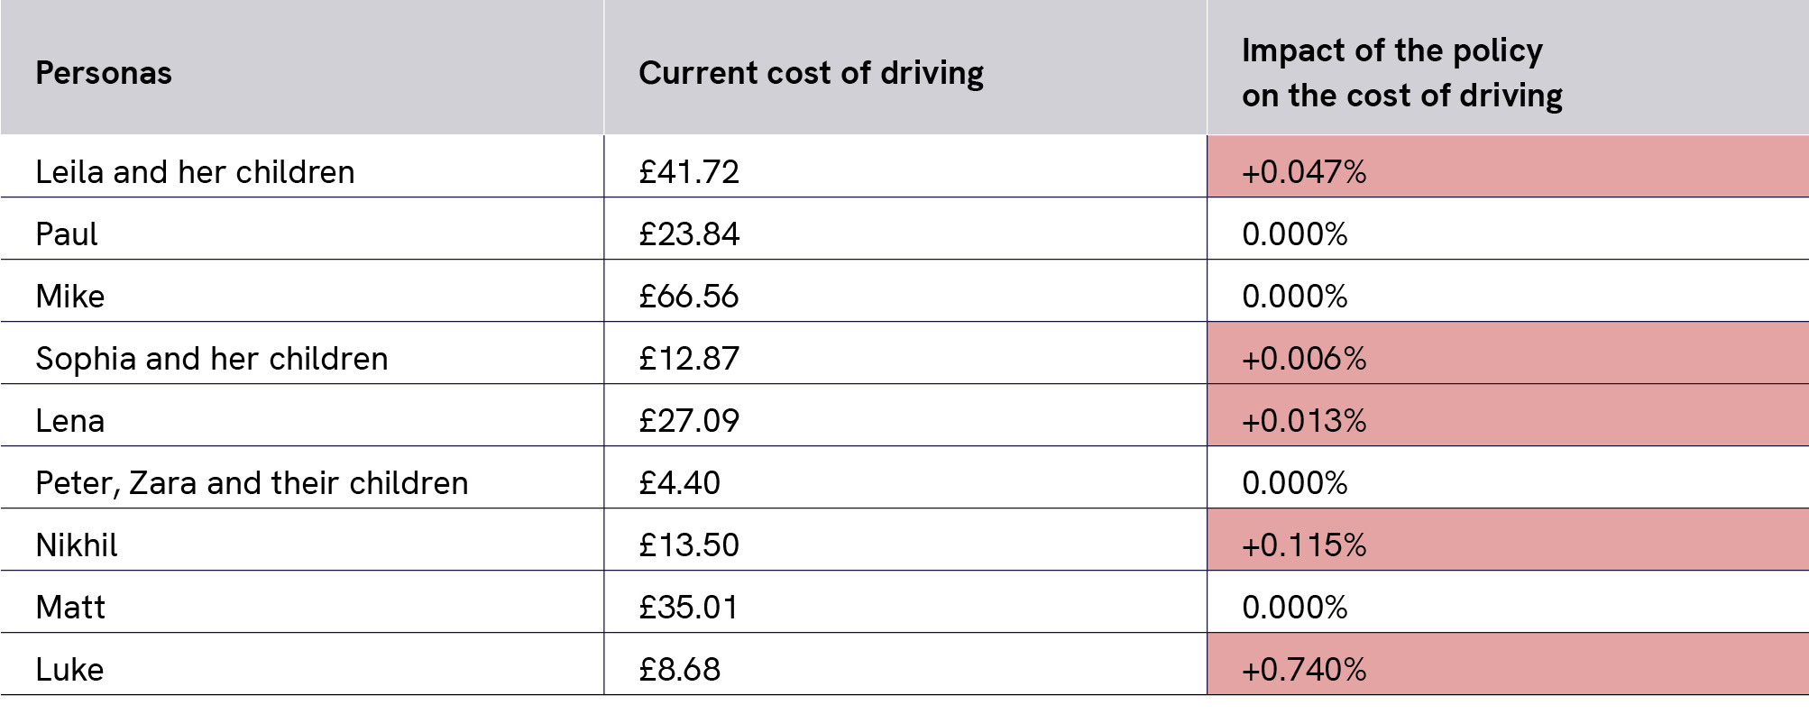The height and width of the screenshot is (723, 1809).
Task: Select Sophia and her children row label
Action: [x=212, y=358]
